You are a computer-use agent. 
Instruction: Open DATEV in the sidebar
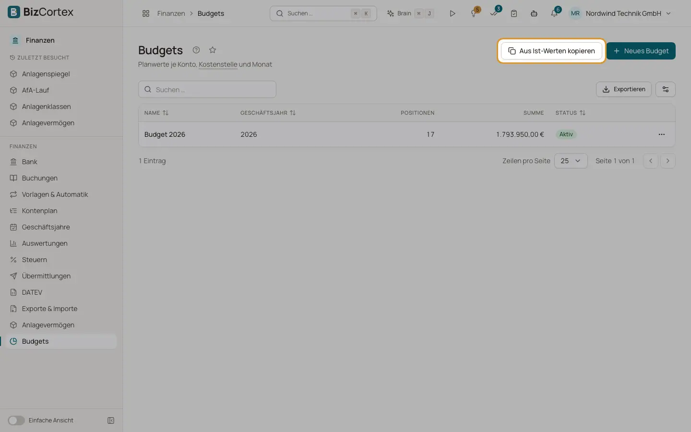pyautogui.click(x=61, y=292)
